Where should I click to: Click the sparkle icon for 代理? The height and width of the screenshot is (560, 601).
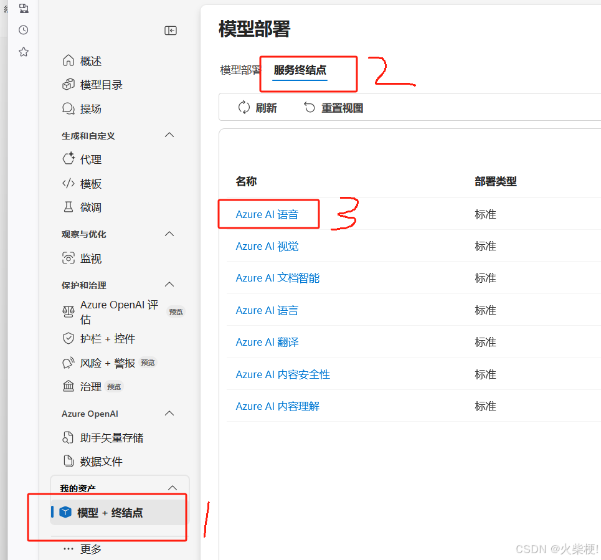[69, 159]
